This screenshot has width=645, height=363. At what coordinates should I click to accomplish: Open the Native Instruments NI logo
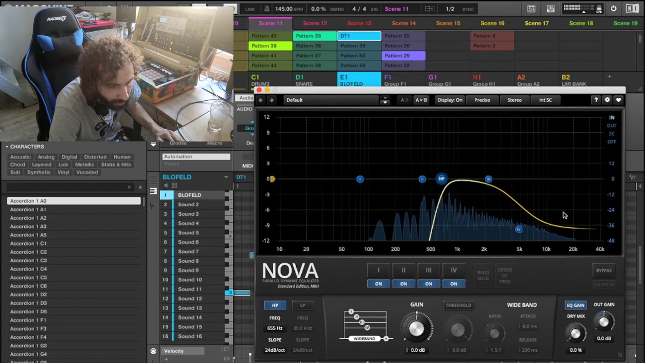point(632,9)
